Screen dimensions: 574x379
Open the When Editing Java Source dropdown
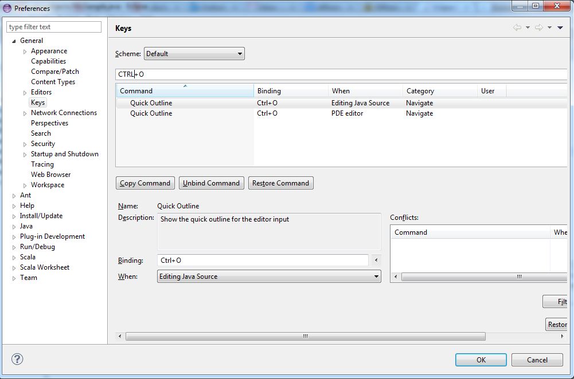pos(269,277)
